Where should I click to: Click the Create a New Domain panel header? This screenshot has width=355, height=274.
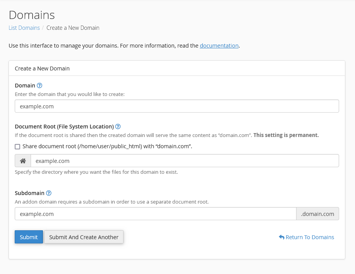tap(42, 68)
